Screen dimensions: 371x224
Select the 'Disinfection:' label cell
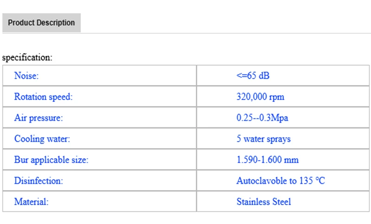(x=38, y=181)
